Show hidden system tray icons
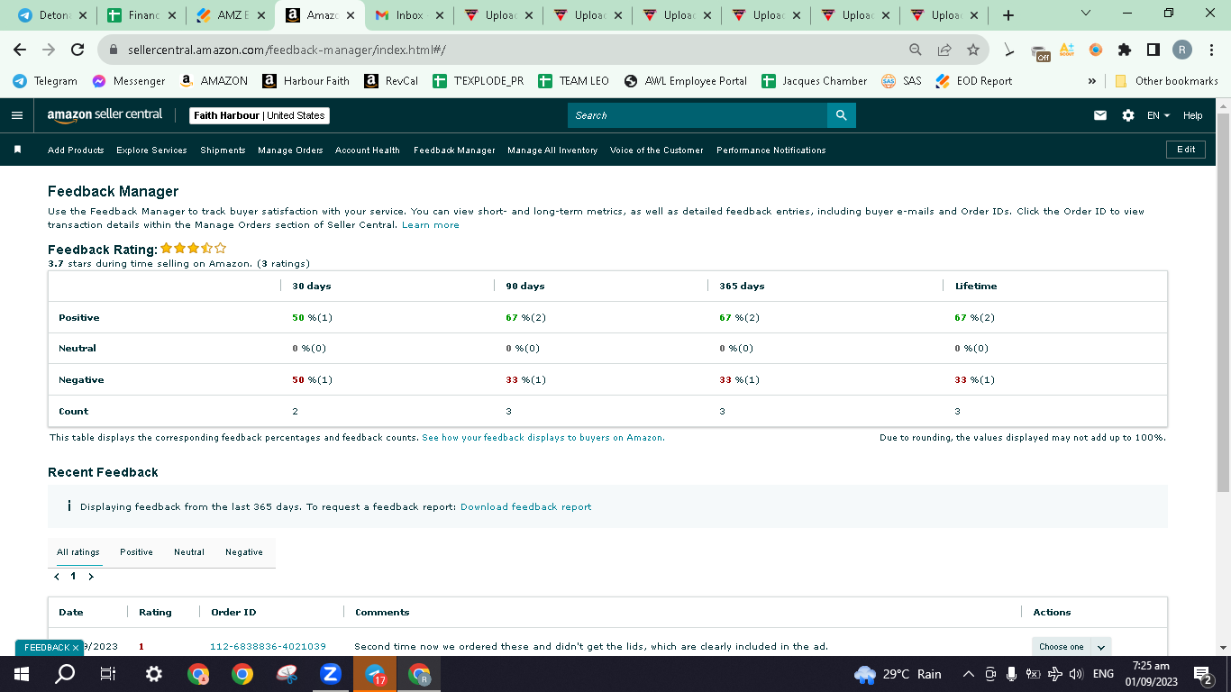The width and height of the screenshot is (1231, 692). tap(969, 674)
